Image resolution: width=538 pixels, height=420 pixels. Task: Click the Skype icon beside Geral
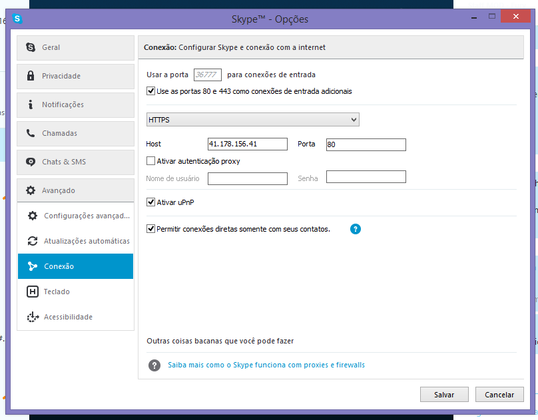click(x=31, y=47)
